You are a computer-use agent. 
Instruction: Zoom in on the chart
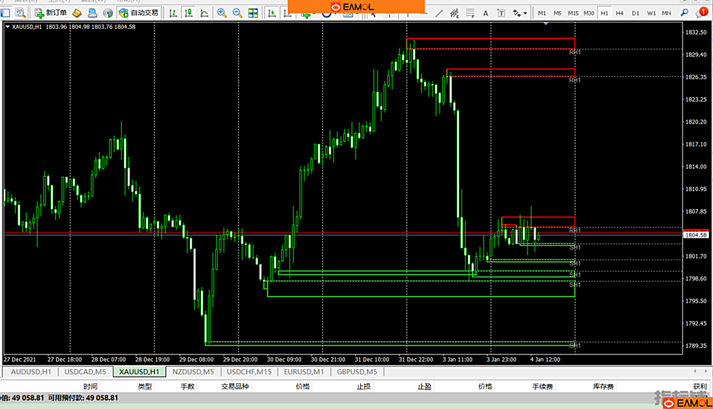(222, 13)
